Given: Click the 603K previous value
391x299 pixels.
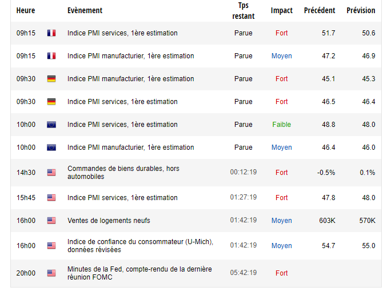Looking at the screenshot, I should pyautogui.click(x=327, y=221).
